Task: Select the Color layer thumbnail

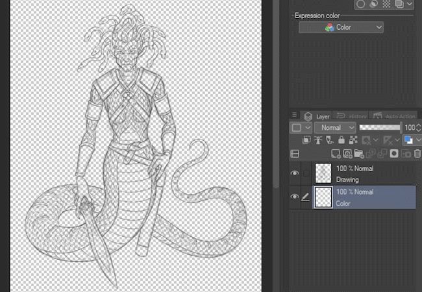Action: pyautogui.click(x=323, y=197)
